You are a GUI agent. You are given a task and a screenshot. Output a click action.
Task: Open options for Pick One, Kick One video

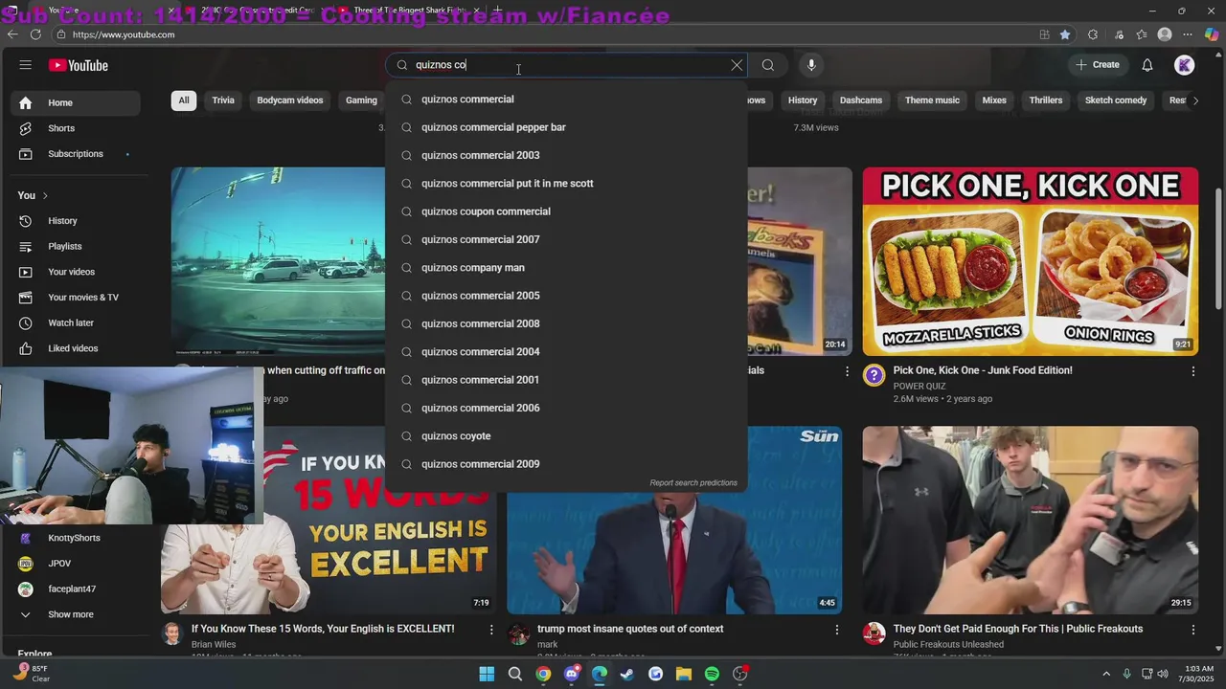[1192, 371]
